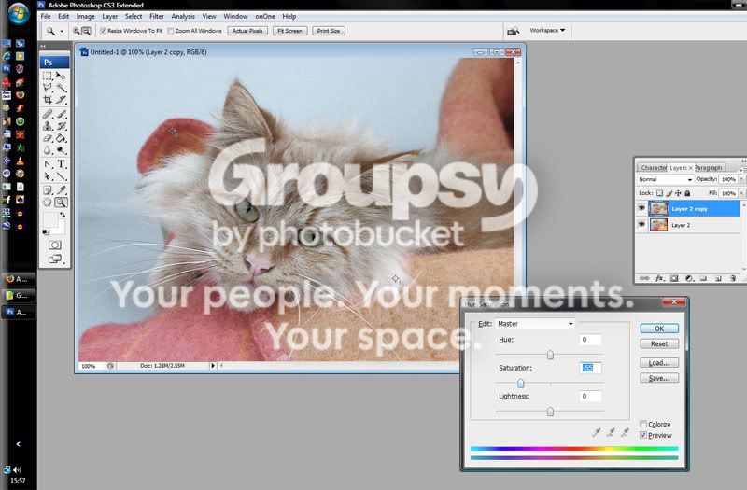Swap foreground and background colors
Image resolution: width=747 pixels, height=490 pixels.
point(63,216)
